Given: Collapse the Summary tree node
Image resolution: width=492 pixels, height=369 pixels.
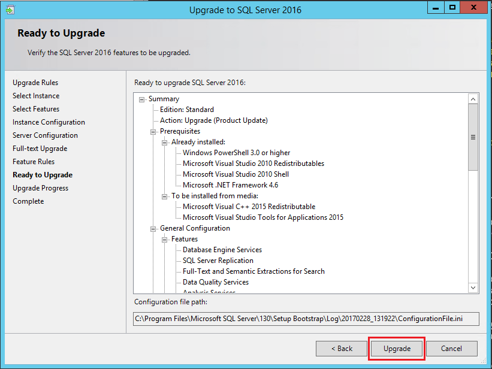Looking at the screenshot, I should click(142, 99).
